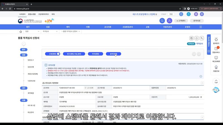Click the wrench settings icon above the form
The image size is (223, 125).
point(202,38)
